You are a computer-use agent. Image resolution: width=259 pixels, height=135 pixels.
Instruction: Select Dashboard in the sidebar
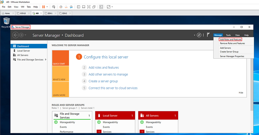point(29,46)
